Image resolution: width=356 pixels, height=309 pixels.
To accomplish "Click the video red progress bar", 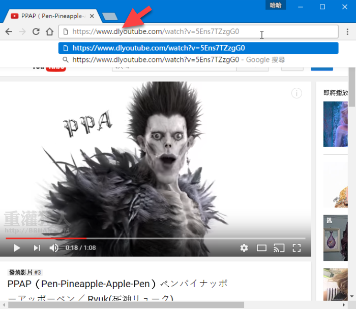I will (x=46, y=238).
